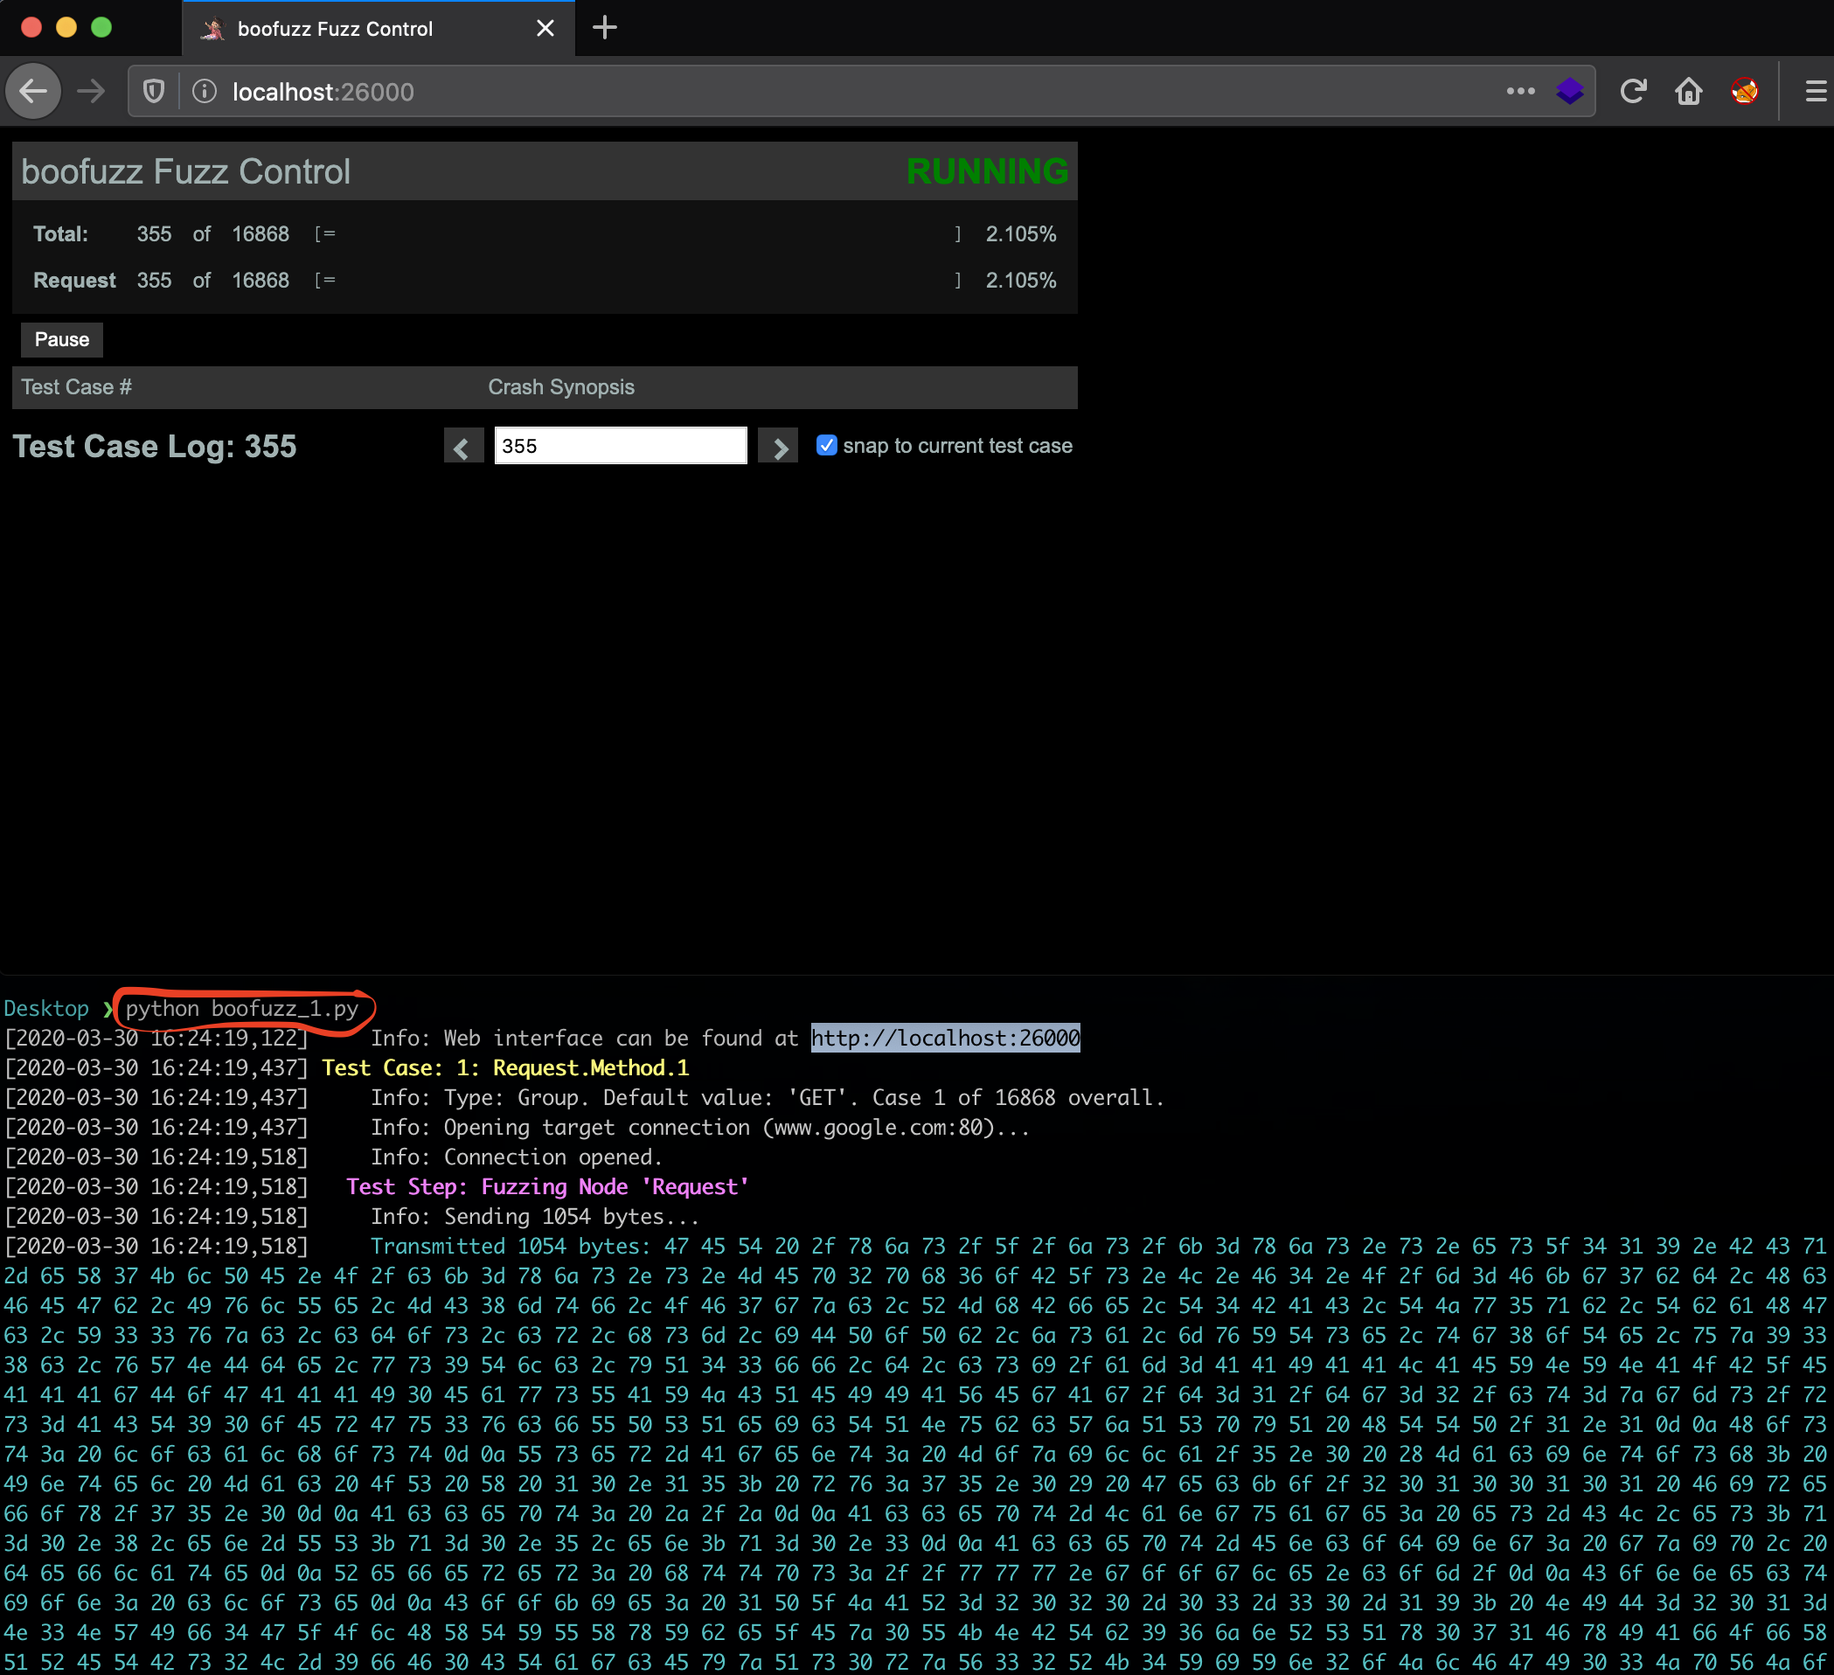Screen dimensions: 1834x1675
Task: Click the test case number field
Action: 621,446
